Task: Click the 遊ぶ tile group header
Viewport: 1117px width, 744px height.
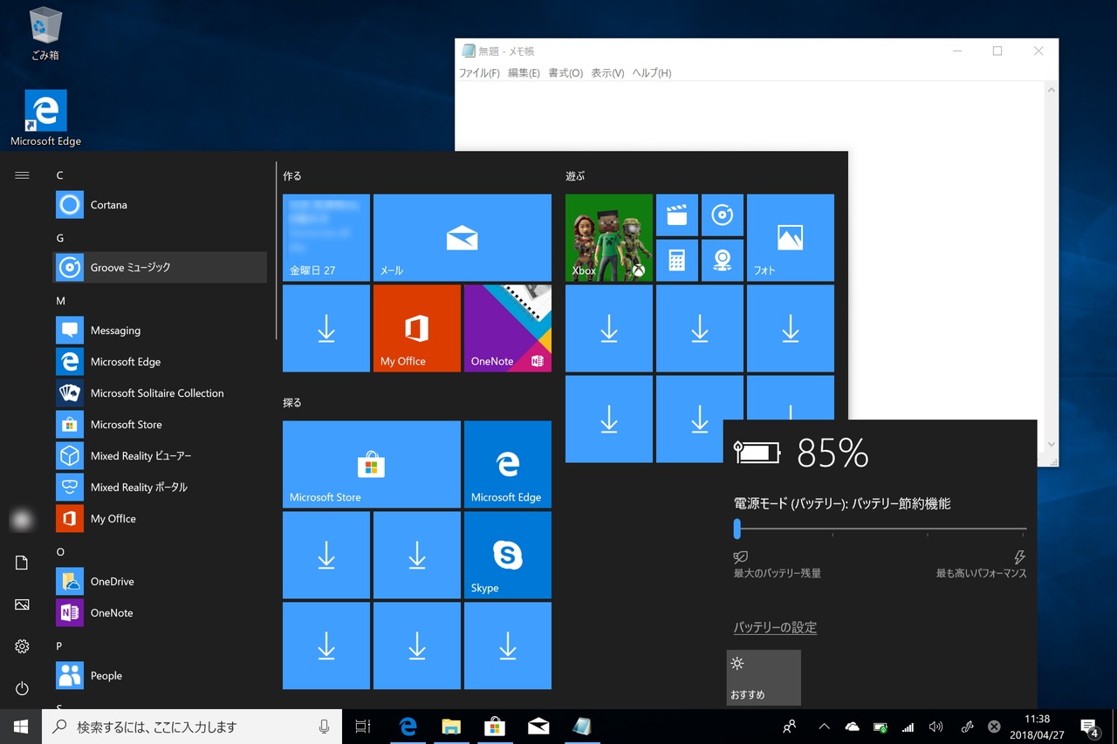Action: (x=575, y=175)
